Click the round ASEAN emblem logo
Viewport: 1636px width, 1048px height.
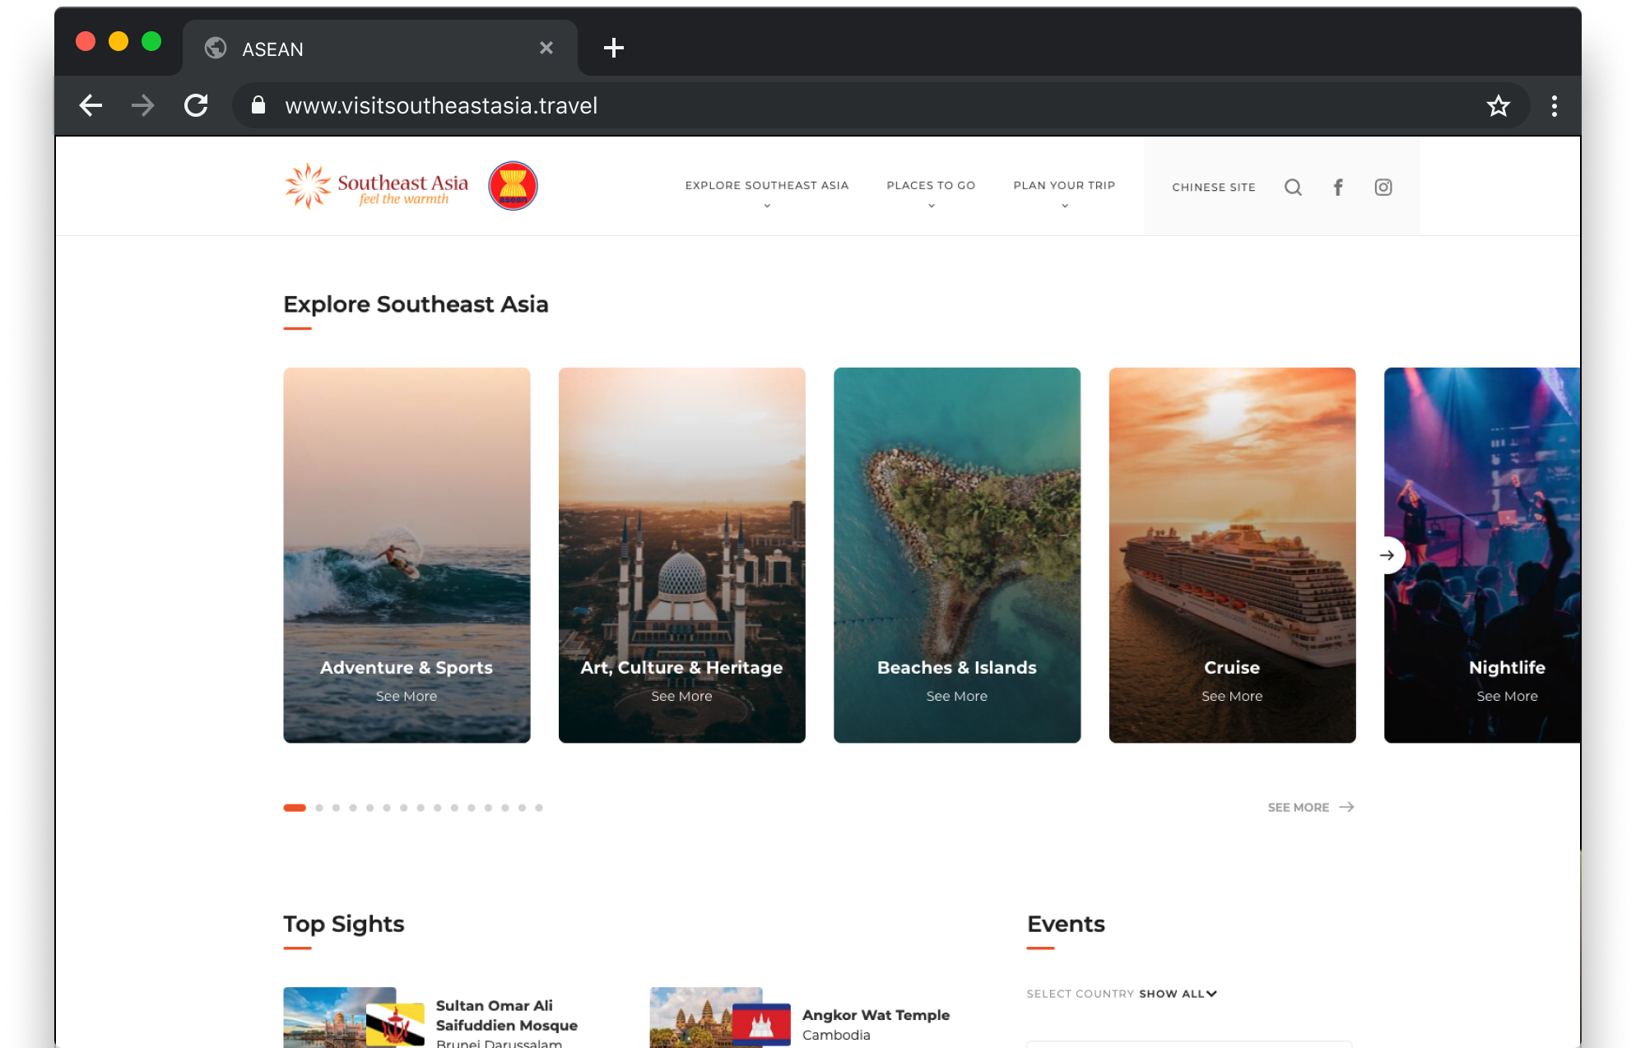513,186
